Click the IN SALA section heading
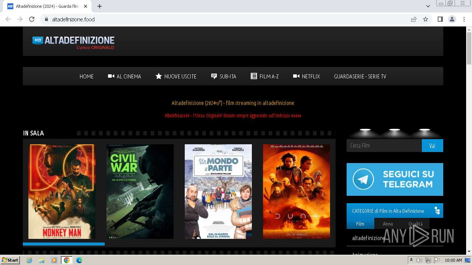Screen dimensions: 472x265 pyautogui.click(x=34, y=133)
